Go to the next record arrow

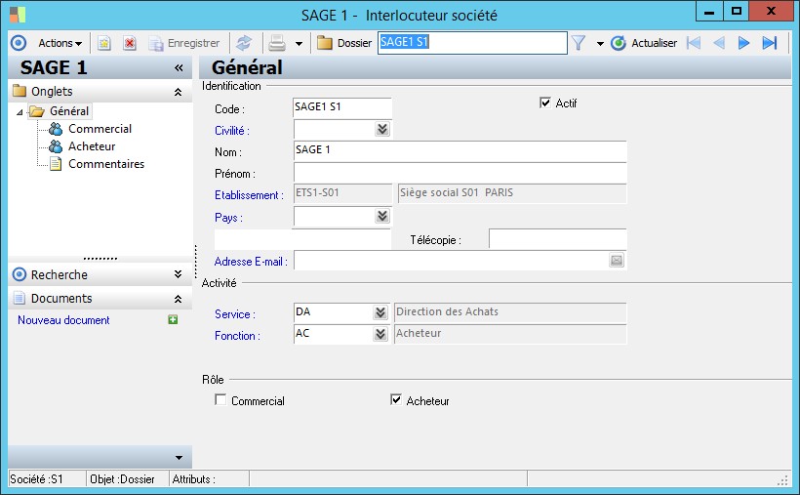tap(743, 43)
